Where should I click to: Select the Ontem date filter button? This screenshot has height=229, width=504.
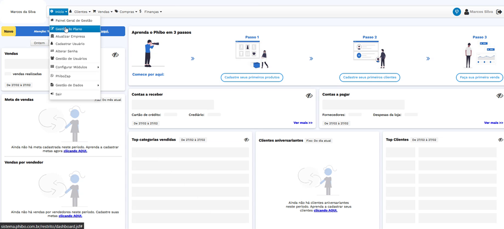39,43
